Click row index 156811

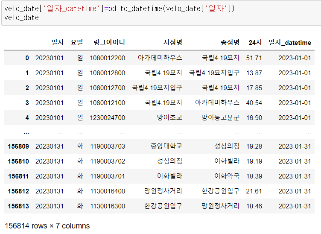coord(18,176)
